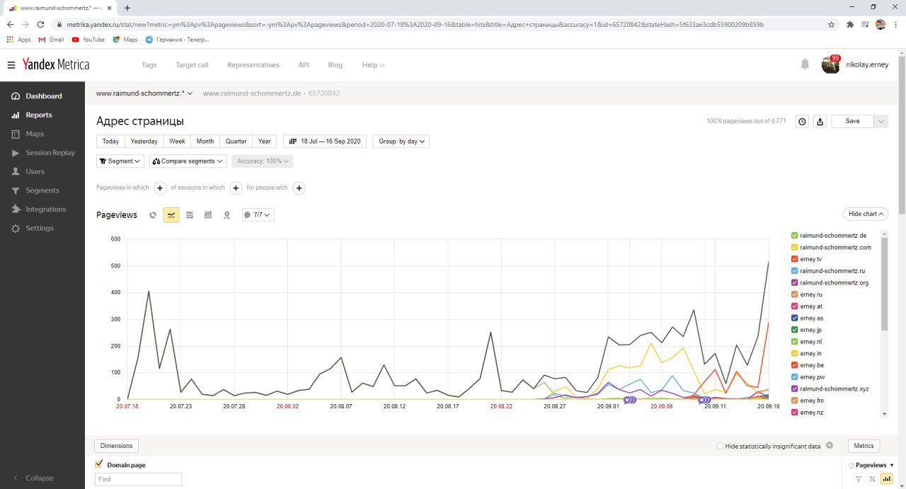Viewport: 906px width, 489px height.
Task: Show Pageviews bar indicator in table
Action: (886, 479)
